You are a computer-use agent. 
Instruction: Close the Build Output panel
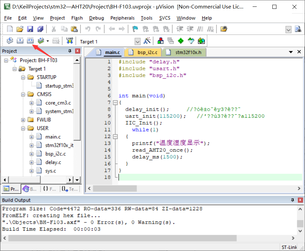click(x=300, y=200)
